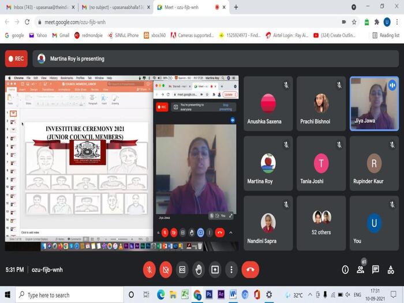Open the three-dot more options menu
The width and height of the screenshot is (404, 303).
[x=231, y=270]
